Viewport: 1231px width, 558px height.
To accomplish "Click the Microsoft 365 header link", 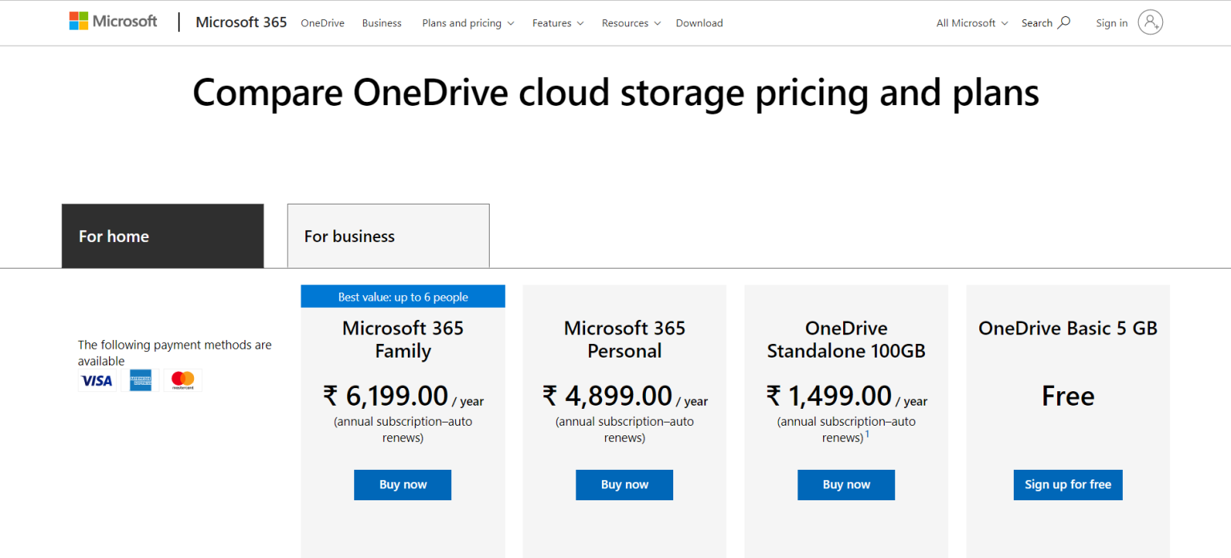I will coord(241,22).
